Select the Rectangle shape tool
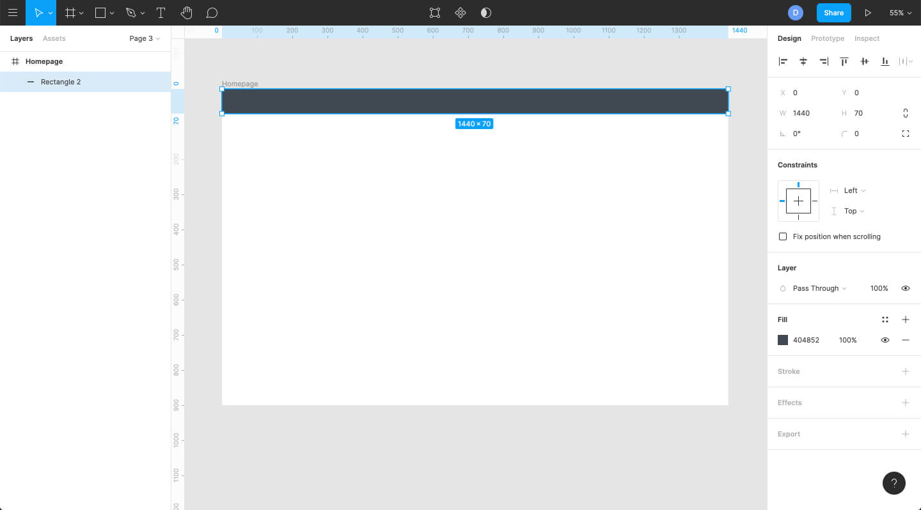 coord(99,13)
